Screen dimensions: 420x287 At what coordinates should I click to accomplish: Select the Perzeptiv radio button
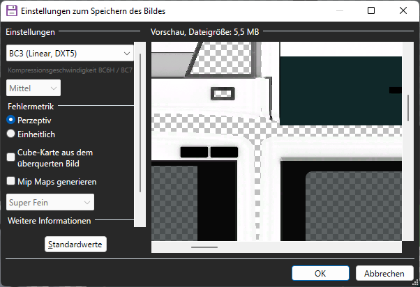point(11,120)
